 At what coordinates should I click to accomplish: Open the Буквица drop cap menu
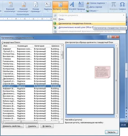(x=81, y=7)
